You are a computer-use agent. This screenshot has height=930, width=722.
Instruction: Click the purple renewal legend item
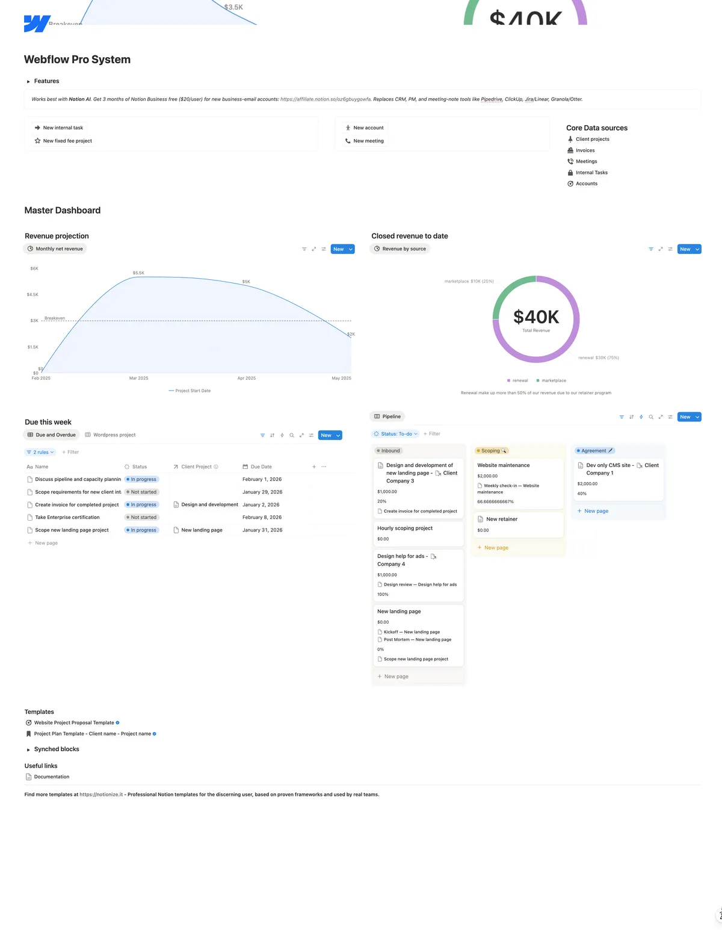tap(517, 381)
